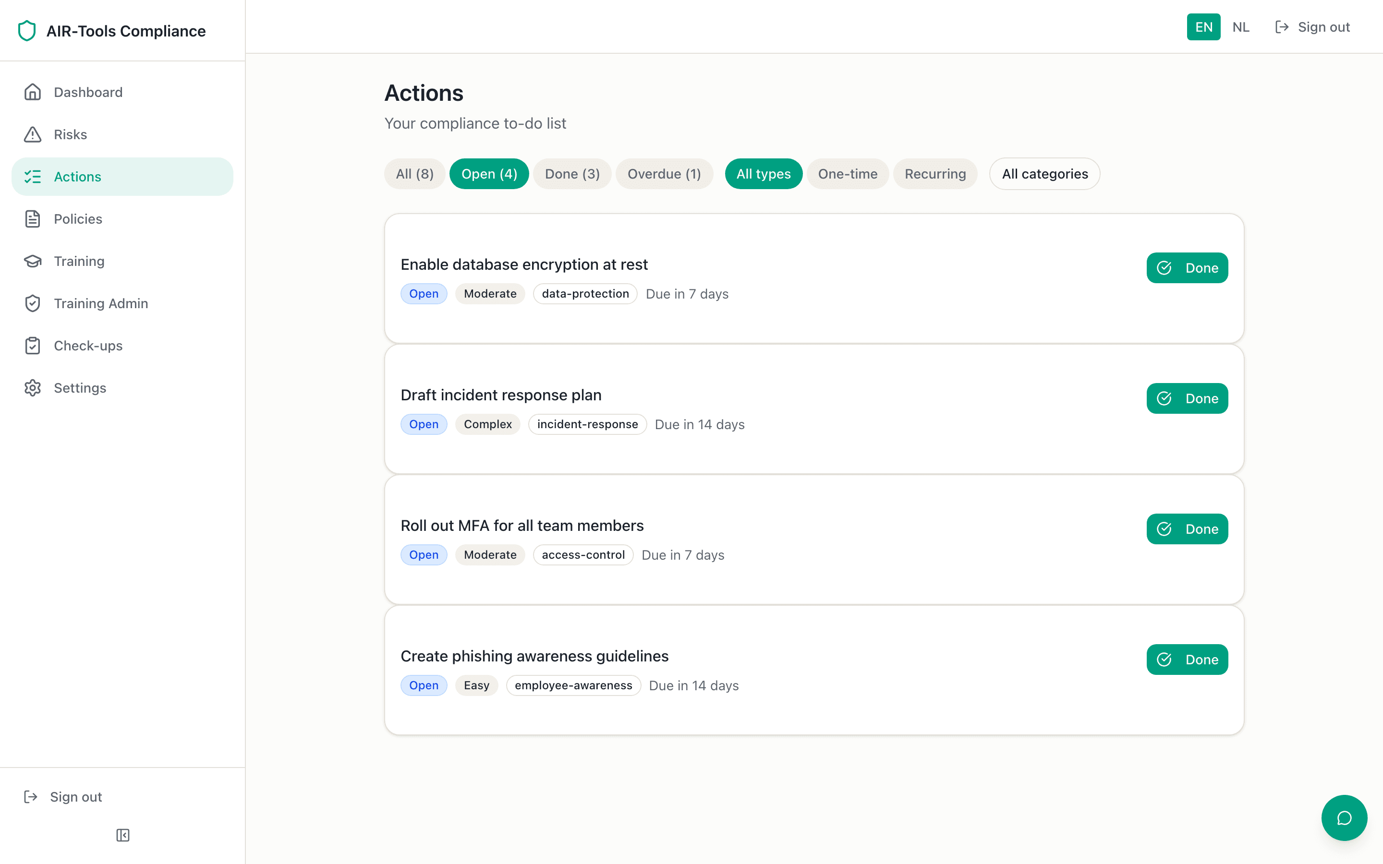The height and width of the screenshot is (864, 1383).
Task: Open the Dashboard from the sidebar
Action: [33, 92]
